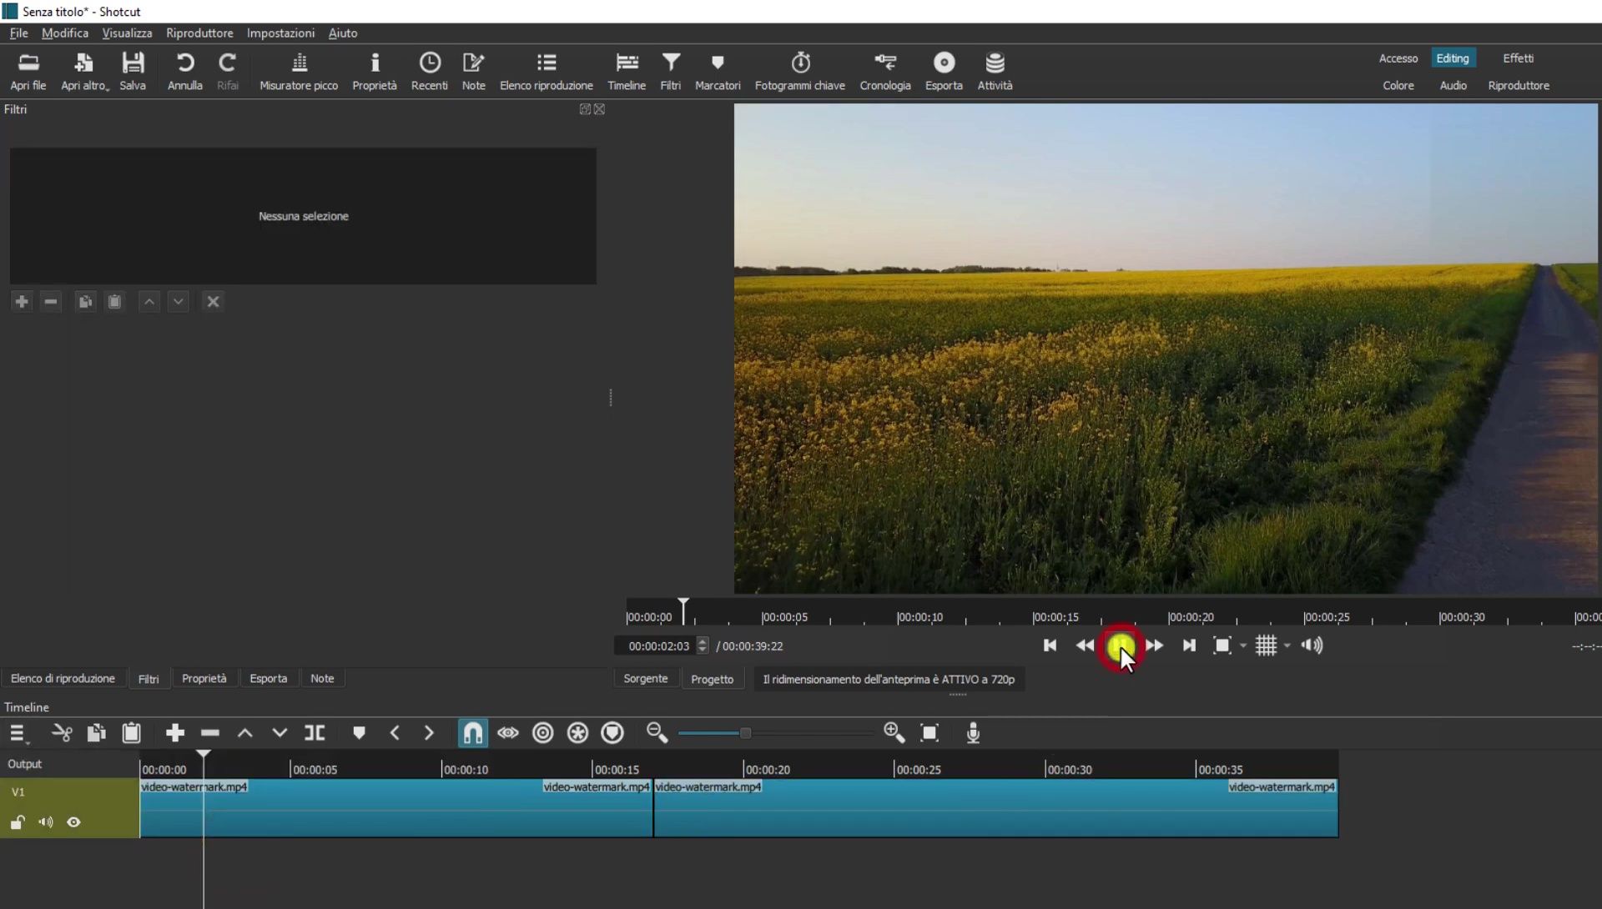
Task: Open the Cronologia panel
Action: coord(885,72)
